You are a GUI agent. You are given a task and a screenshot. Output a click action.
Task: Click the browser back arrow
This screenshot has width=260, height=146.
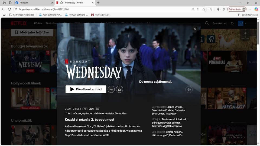pos(3,9)
